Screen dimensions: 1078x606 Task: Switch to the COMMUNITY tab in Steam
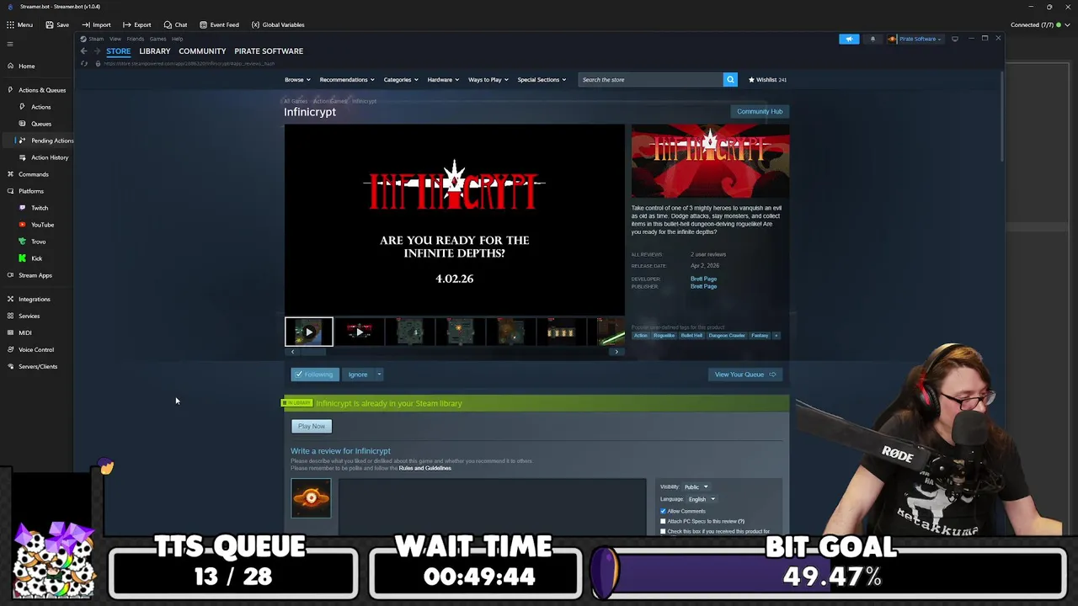tap(202, 51)
